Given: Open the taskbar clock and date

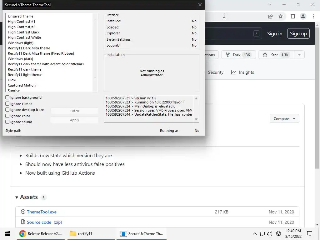Looking at the screenshot, I should (293, 234).
